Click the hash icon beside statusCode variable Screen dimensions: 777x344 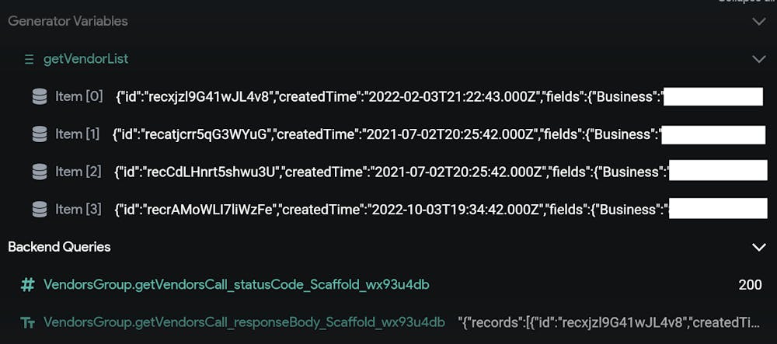28,285
